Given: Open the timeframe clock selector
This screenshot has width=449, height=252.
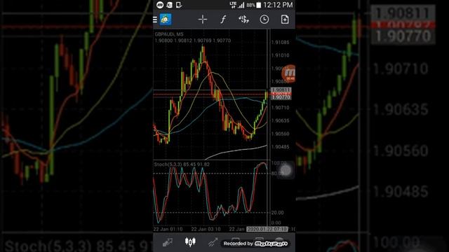Looking at the screenshot, I should (x=264, y=20).
